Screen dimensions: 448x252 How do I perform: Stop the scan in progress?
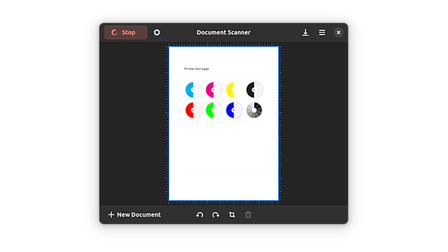(x=125, y=32)
